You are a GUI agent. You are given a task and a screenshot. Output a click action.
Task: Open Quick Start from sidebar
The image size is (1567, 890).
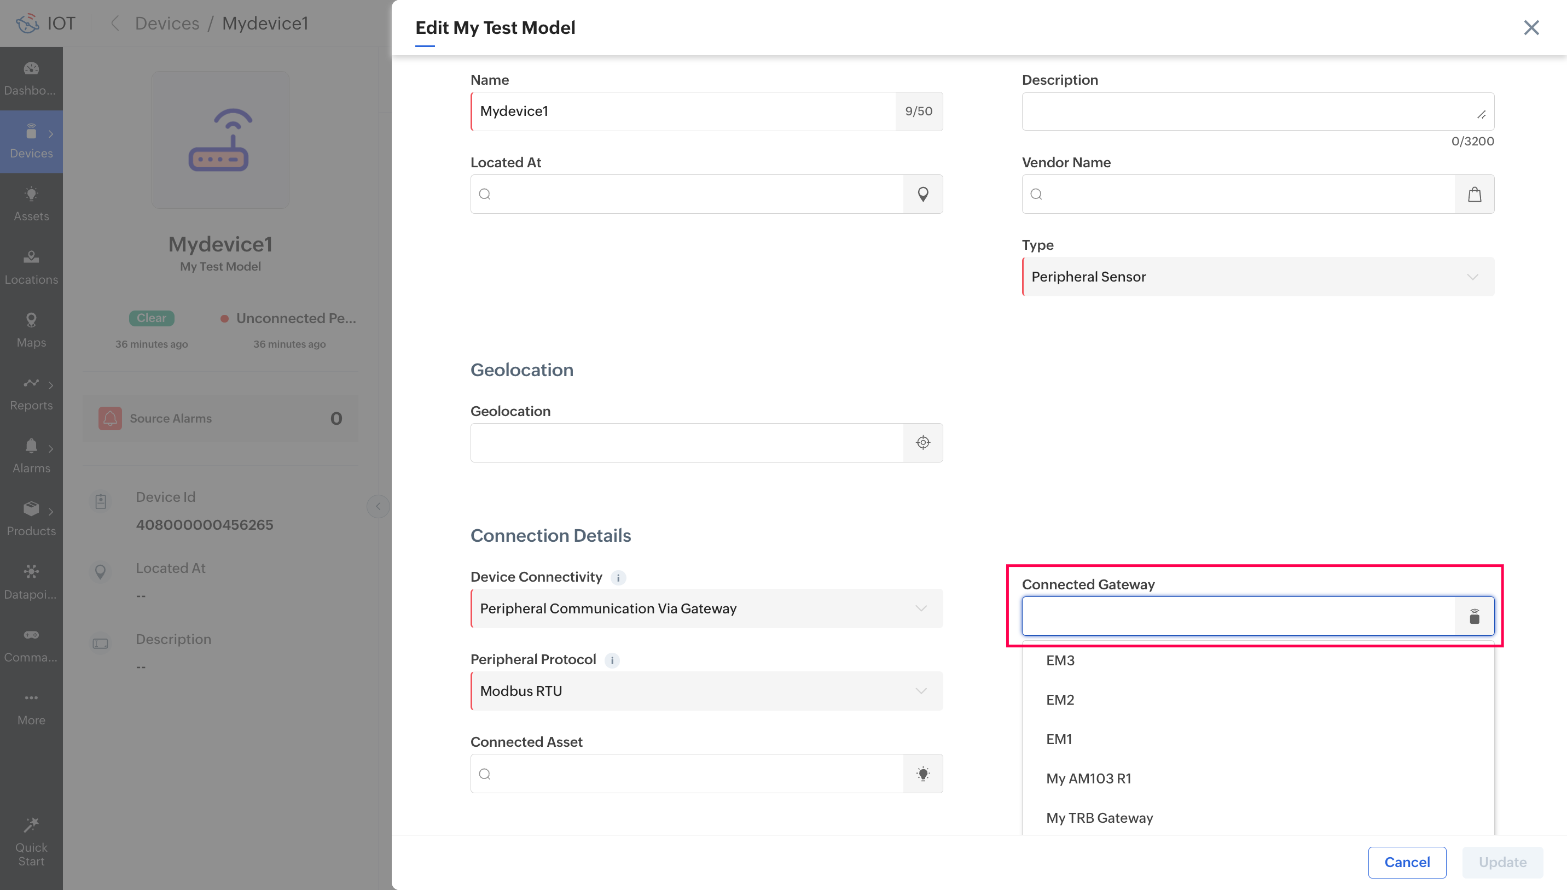(x=31, y=842)
